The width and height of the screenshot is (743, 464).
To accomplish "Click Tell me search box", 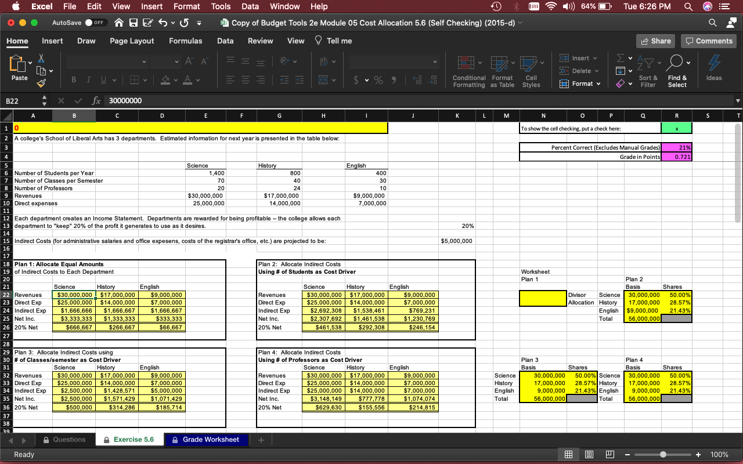I will point(333,41).
